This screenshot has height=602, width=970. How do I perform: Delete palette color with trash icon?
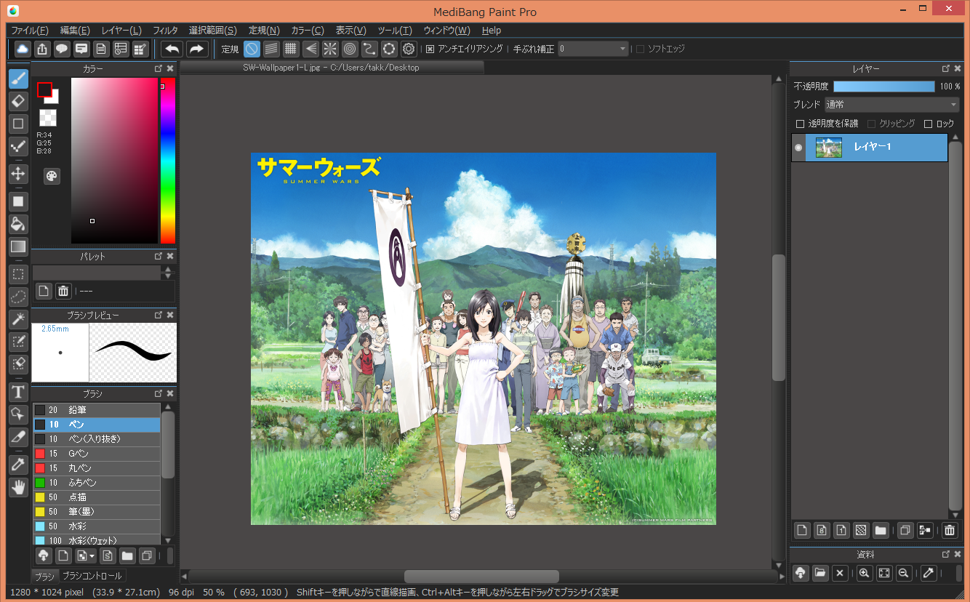63,291
